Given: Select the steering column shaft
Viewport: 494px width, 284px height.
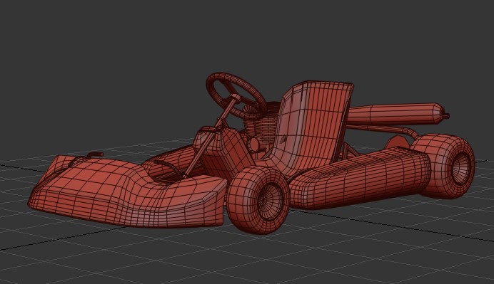Looking at the screenshot, I should 210,137.
